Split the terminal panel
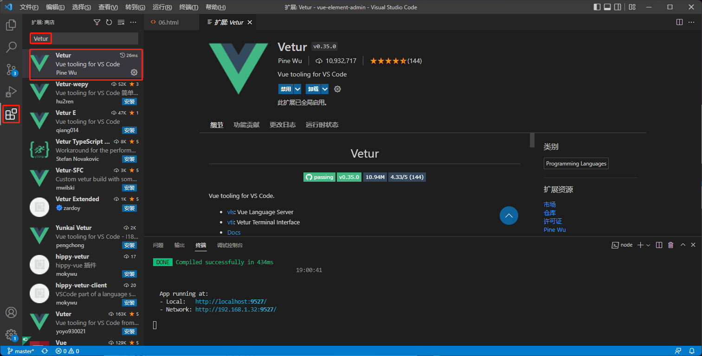This screenshot has height=356, width=702. pos(659,245)
